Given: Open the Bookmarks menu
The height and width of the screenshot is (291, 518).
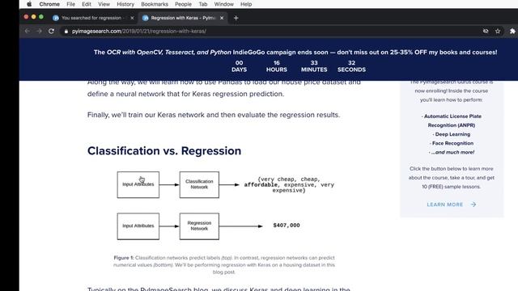Looking at the screenshot, I should point(155,4).
